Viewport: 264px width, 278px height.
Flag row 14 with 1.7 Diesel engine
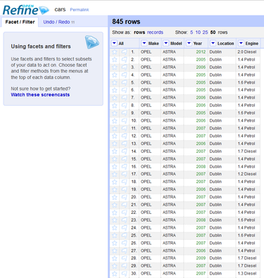(x=124, y=151)
